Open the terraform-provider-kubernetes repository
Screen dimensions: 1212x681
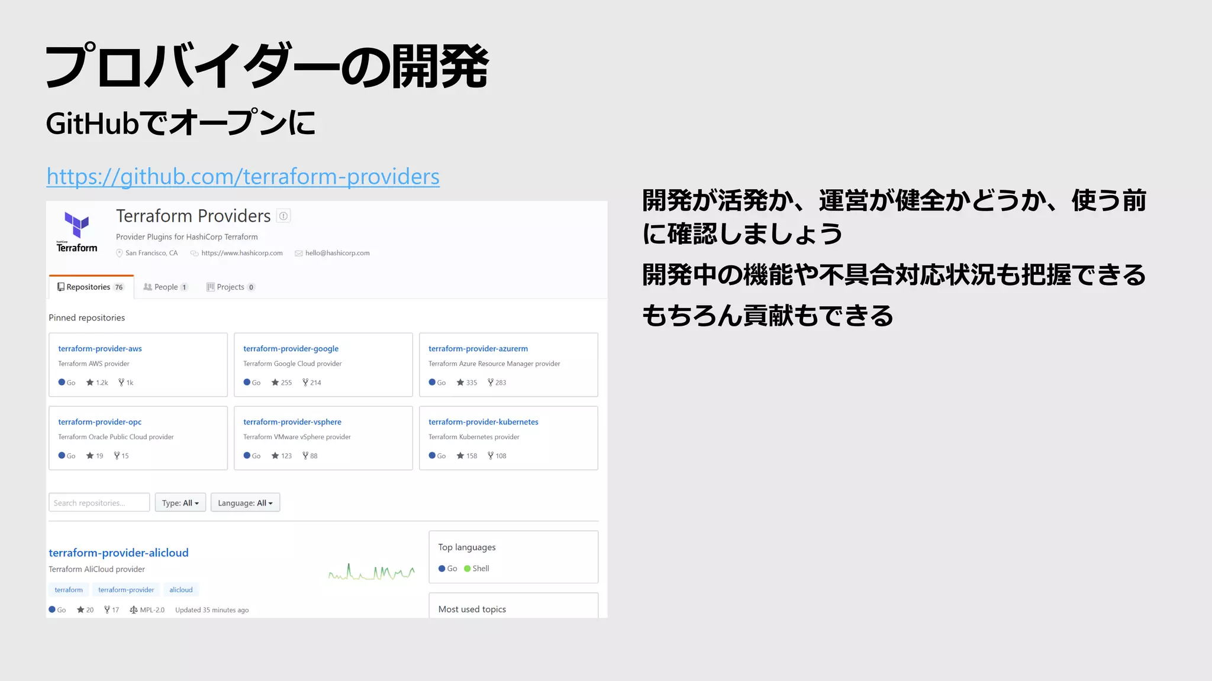click(483, 422)
